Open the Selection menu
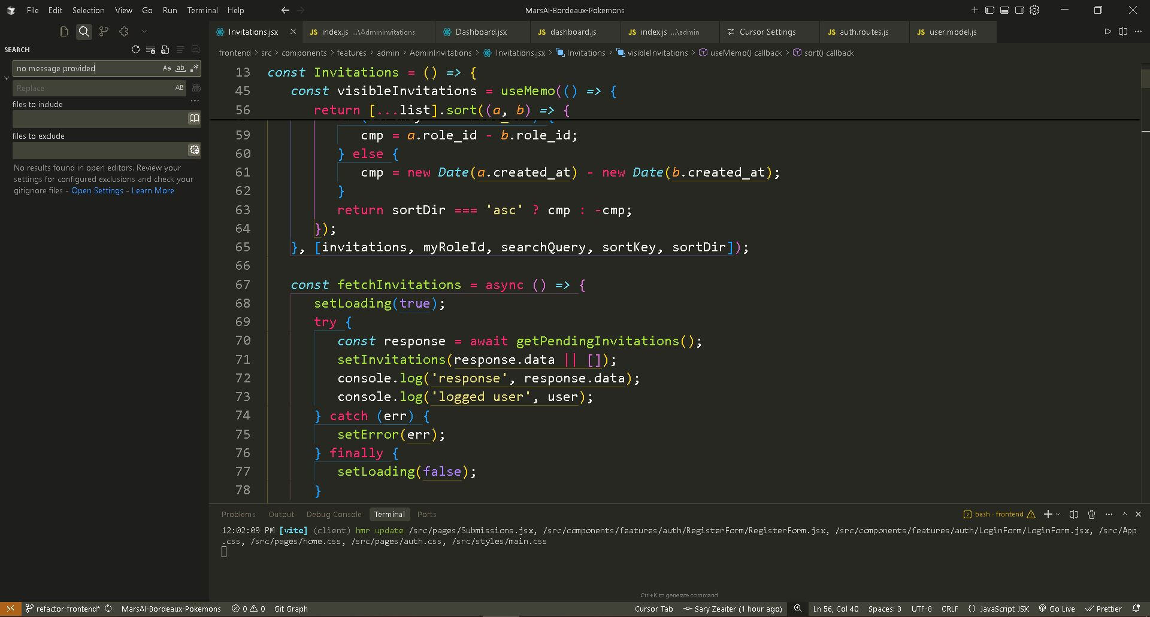 (88, 10)
